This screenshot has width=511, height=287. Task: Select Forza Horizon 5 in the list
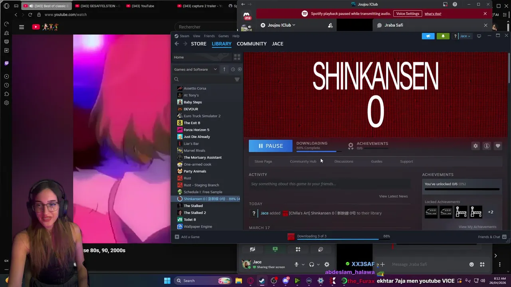pyautogui.click(x=196, y=130)
